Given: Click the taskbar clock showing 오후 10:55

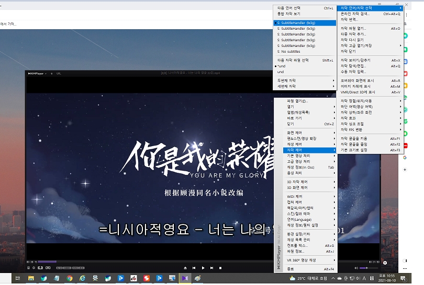Looking at the screenshot, I should [387, 278].
